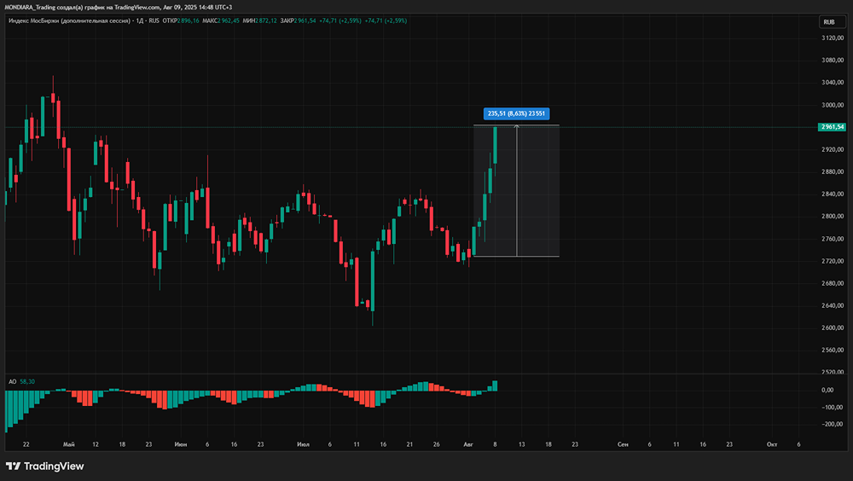Click the Окт month label on time axis
Image resolution: width=853 pixels, height=481 pixels.
click(x=772, y=444)
